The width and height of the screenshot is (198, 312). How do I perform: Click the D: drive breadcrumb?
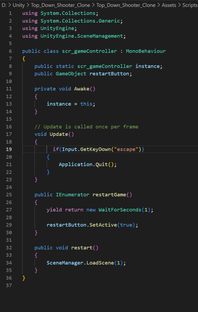[x=4, y=5]
